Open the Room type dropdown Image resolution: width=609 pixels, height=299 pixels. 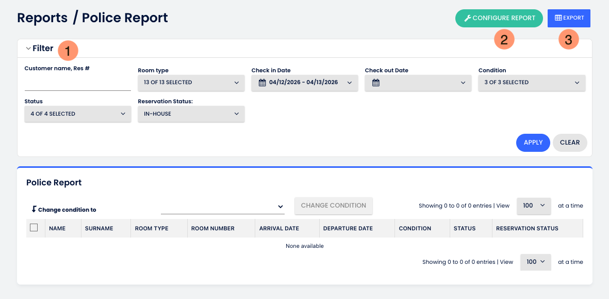click(191, 83)
